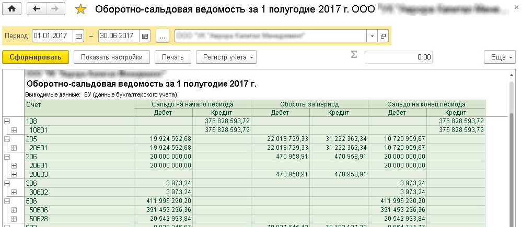Expand subaccount 20501
This screenshot has height=227, width=522.
coord(14,148)
